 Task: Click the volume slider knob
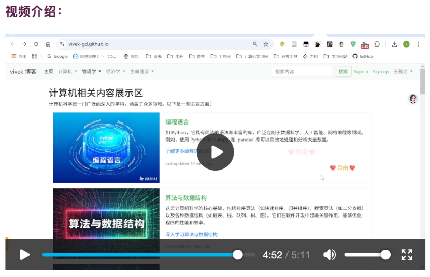click(385, 255)
